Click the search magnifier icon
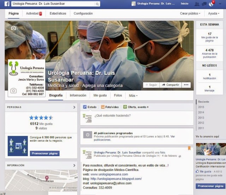Image resolution: width=226 pixels, height=195 pixels. point(97,4)
